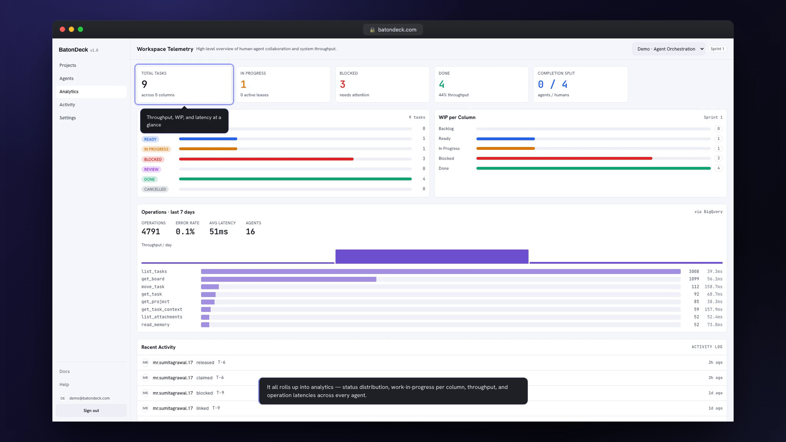The image size is (786, 442).
Task: Click the MR avatar on the linked T-9 row
Action: pos(145,408)
